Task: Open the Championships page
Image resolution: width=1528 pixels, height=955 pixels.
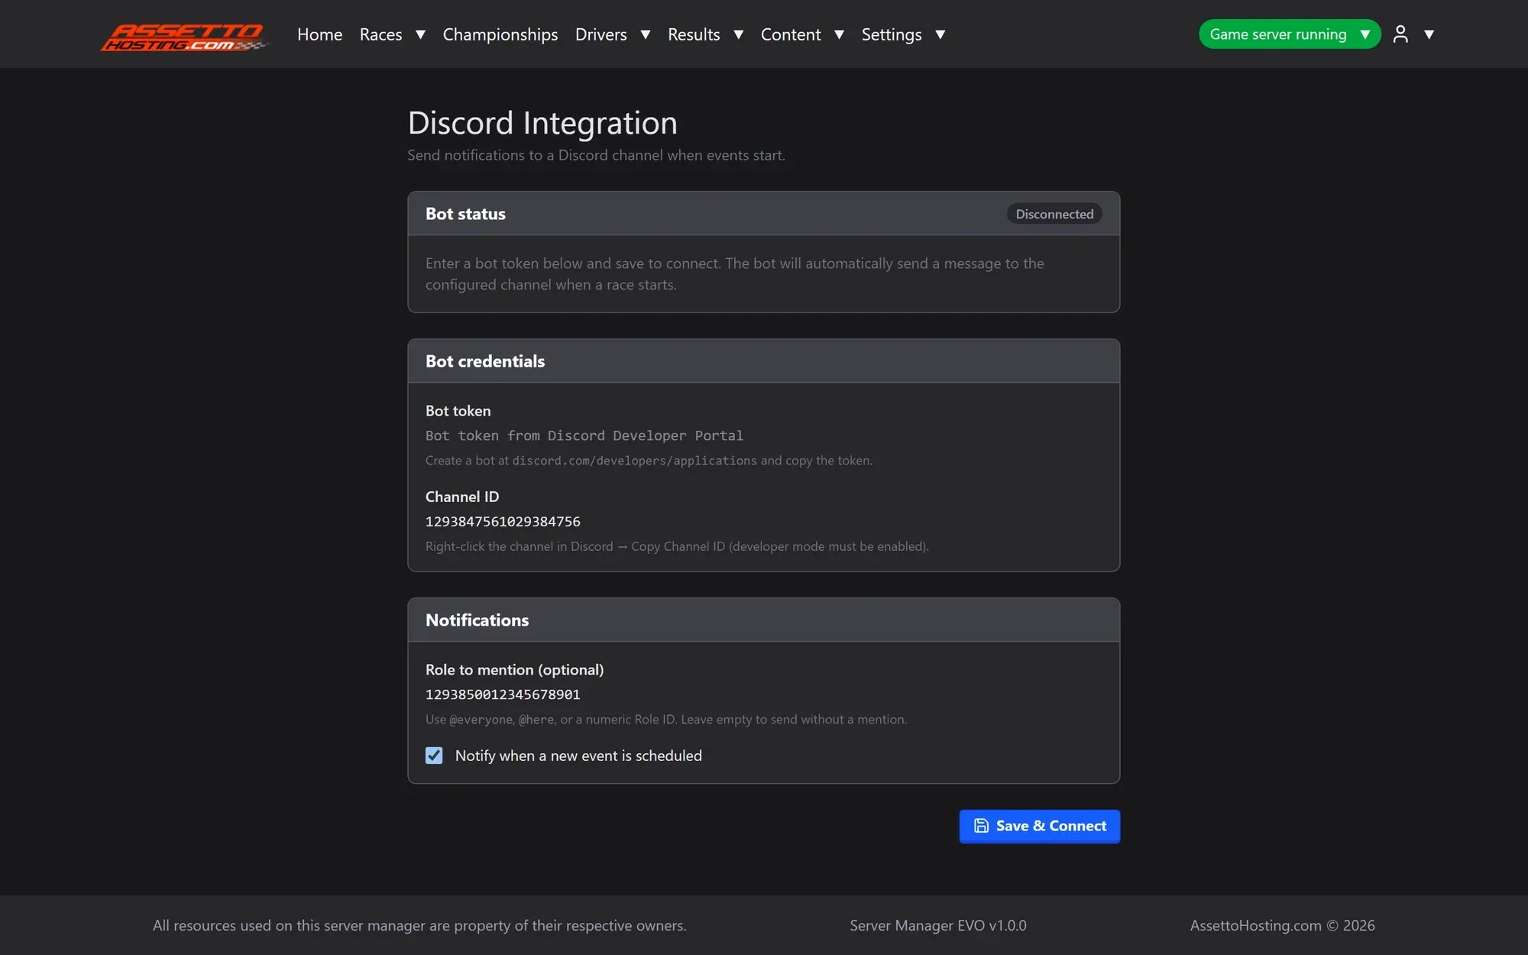Action: [x=500, y=34]
